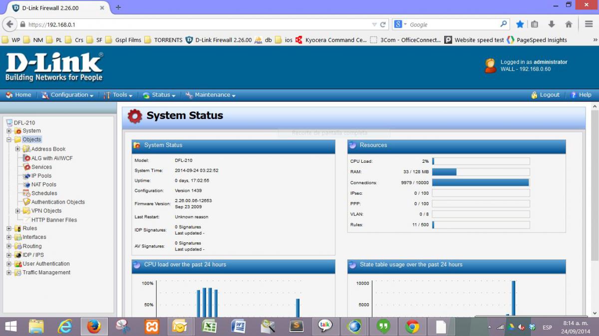Click the CPU Load progress bar
The image size is (599, 336).
(481, 161)
